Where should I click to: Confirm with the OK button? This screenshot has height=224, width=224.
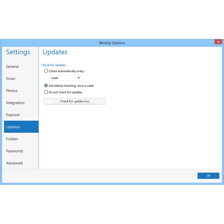tap(208, 175)
